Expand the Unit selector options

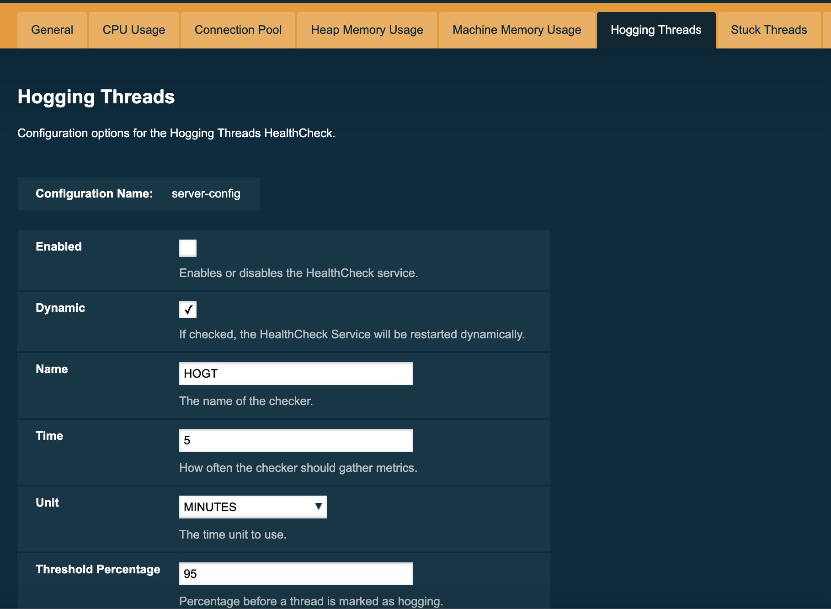pyautogui.click(x=253, y=507)
